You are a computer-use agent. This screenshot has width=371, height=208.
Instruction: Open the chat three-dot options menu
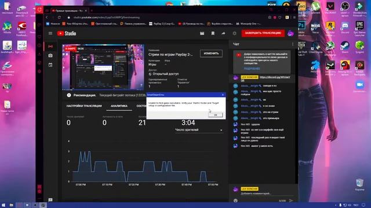(x=293, y=44)
